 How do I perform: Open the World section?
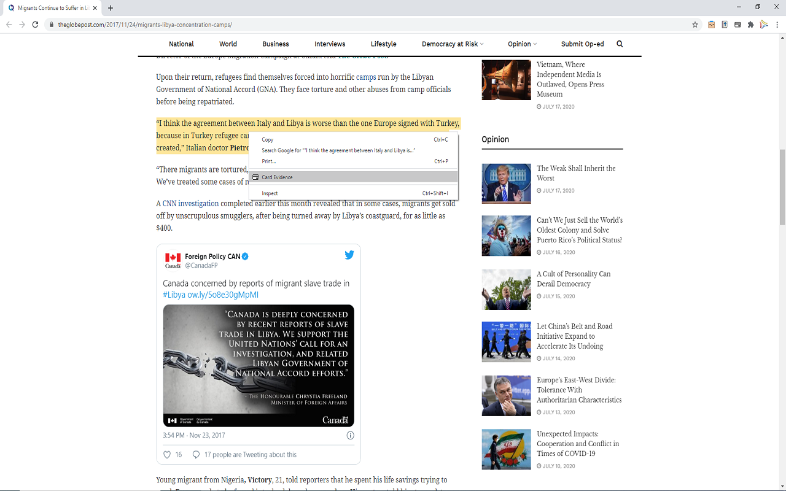(x=228, y=44)
